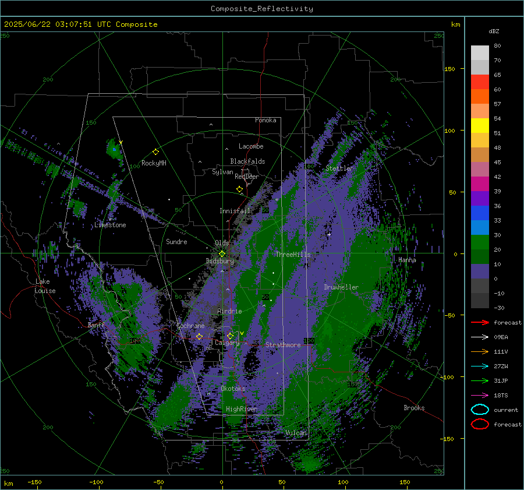Click the Lake Louise label
This screenshot has height=490, width=524.
pos(45,286)
